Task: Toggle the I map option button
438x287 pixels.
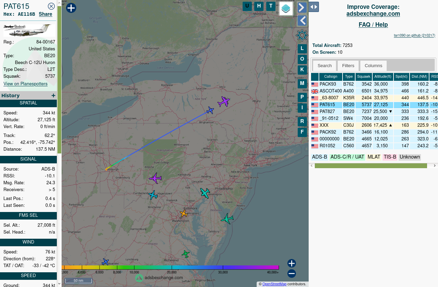Action: point(302,108)
